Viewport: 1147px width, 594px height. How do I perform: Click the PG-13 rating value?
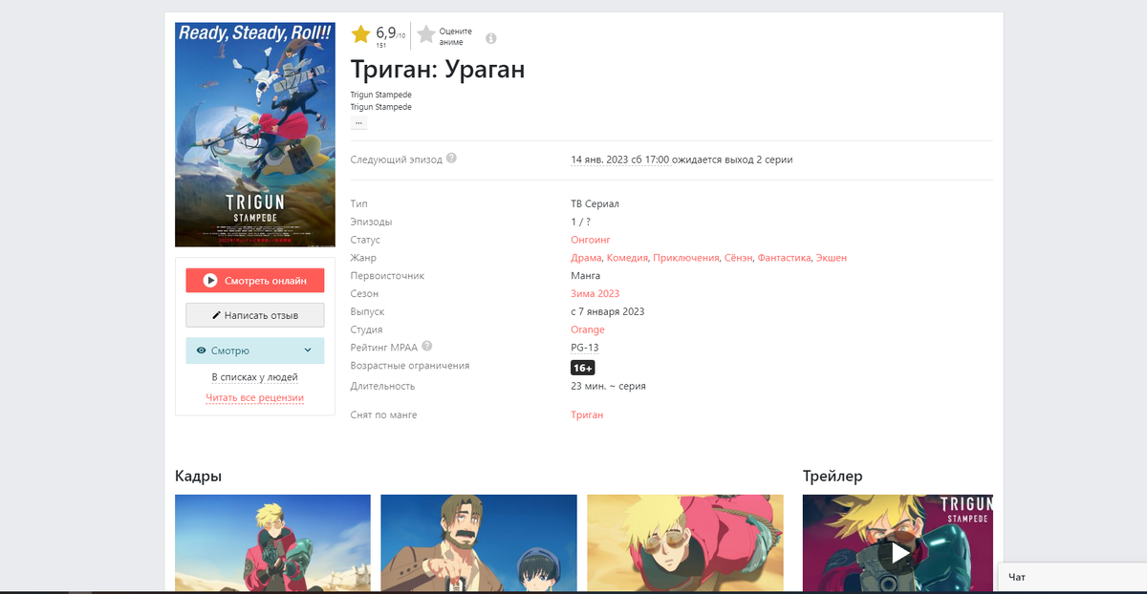tap(585, 348)
